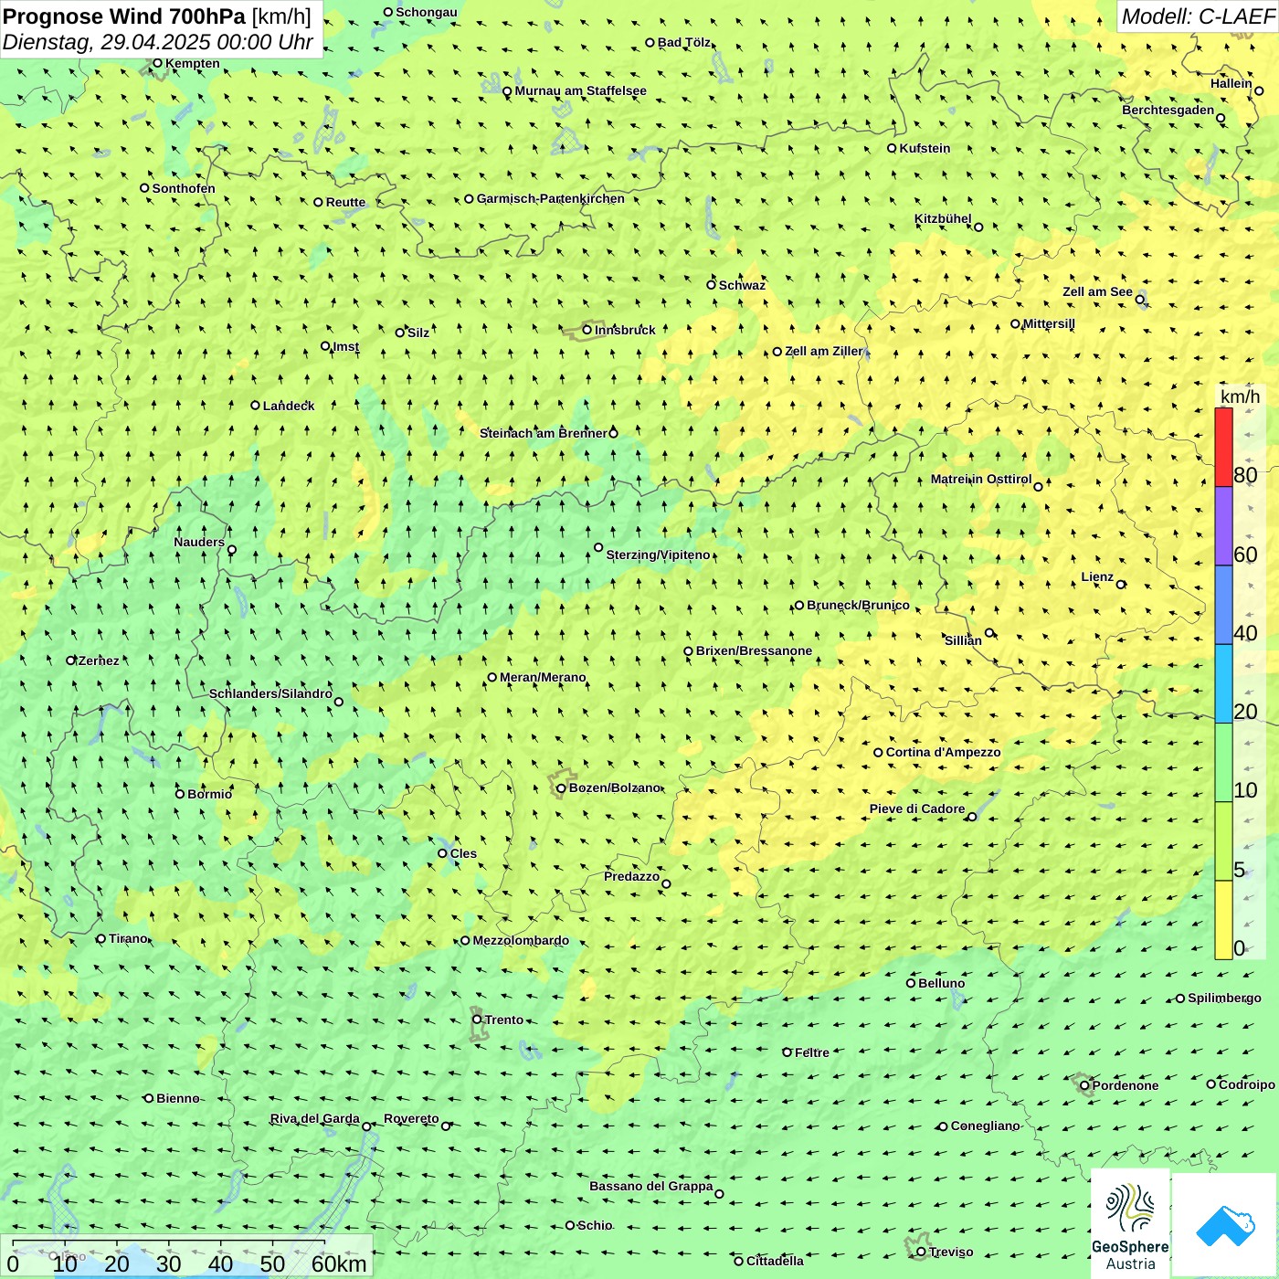Click the Mittersill city label
This screenshot has width=1279, height=1279.
point(1049,323)
